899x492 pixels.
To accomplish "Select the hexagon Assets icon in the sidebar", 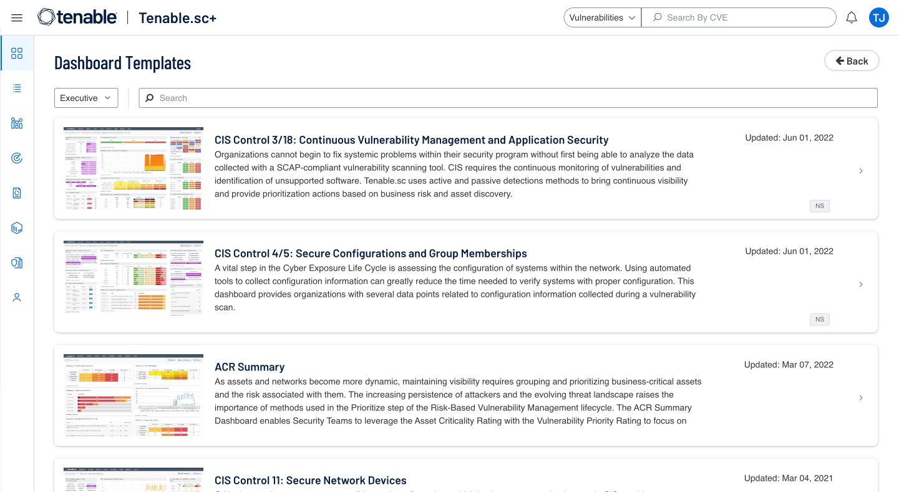I will coord(17,228).
